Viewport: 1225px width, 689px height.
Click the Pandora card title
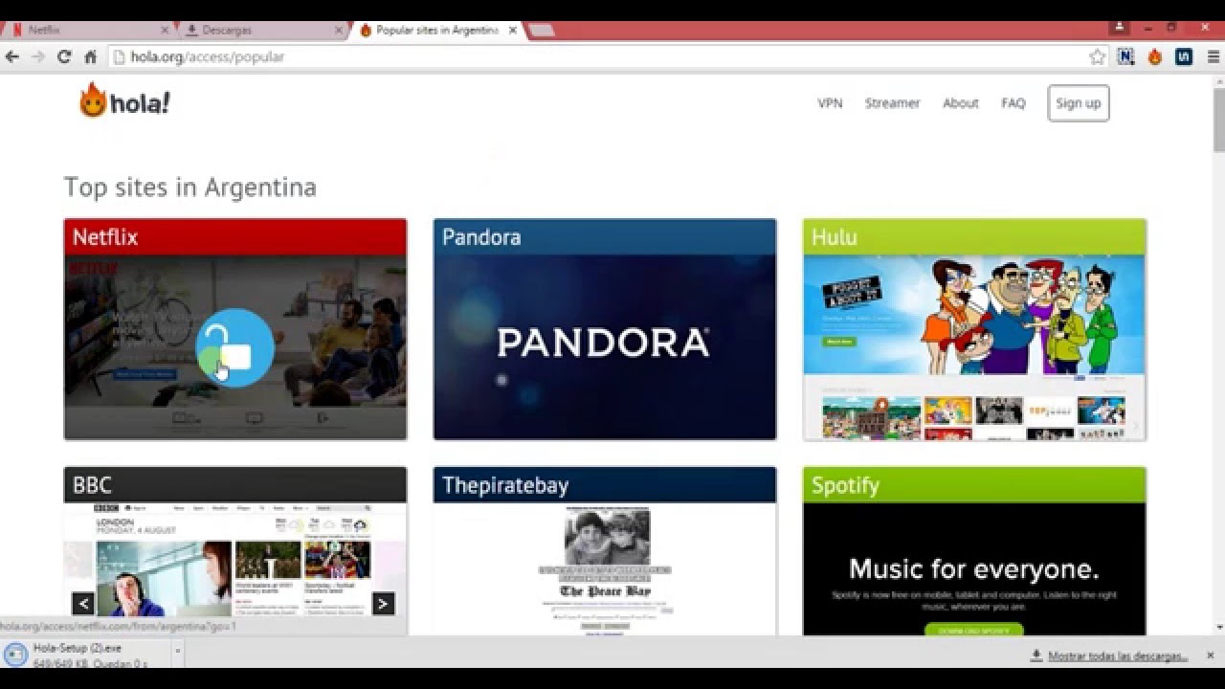pos(481,237)
